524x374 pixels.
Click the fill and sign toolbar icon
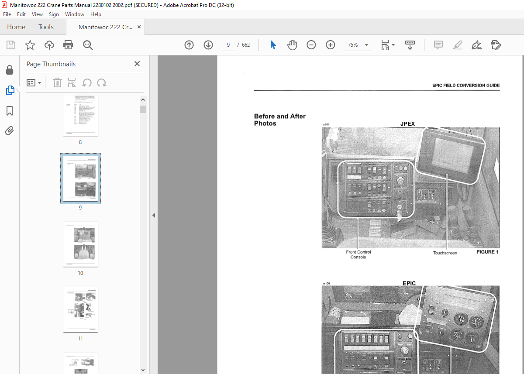point(496,45)
